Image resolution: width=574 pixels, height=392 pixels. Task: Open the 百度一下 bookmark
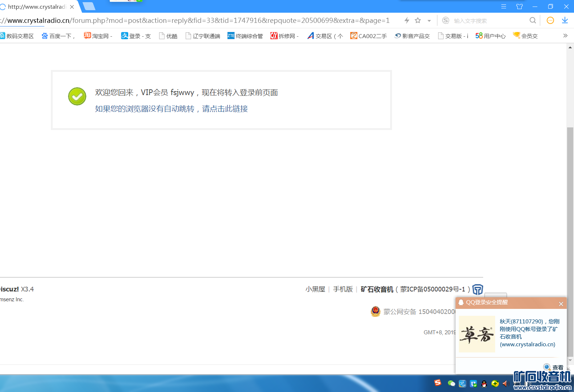coord(58,36)
